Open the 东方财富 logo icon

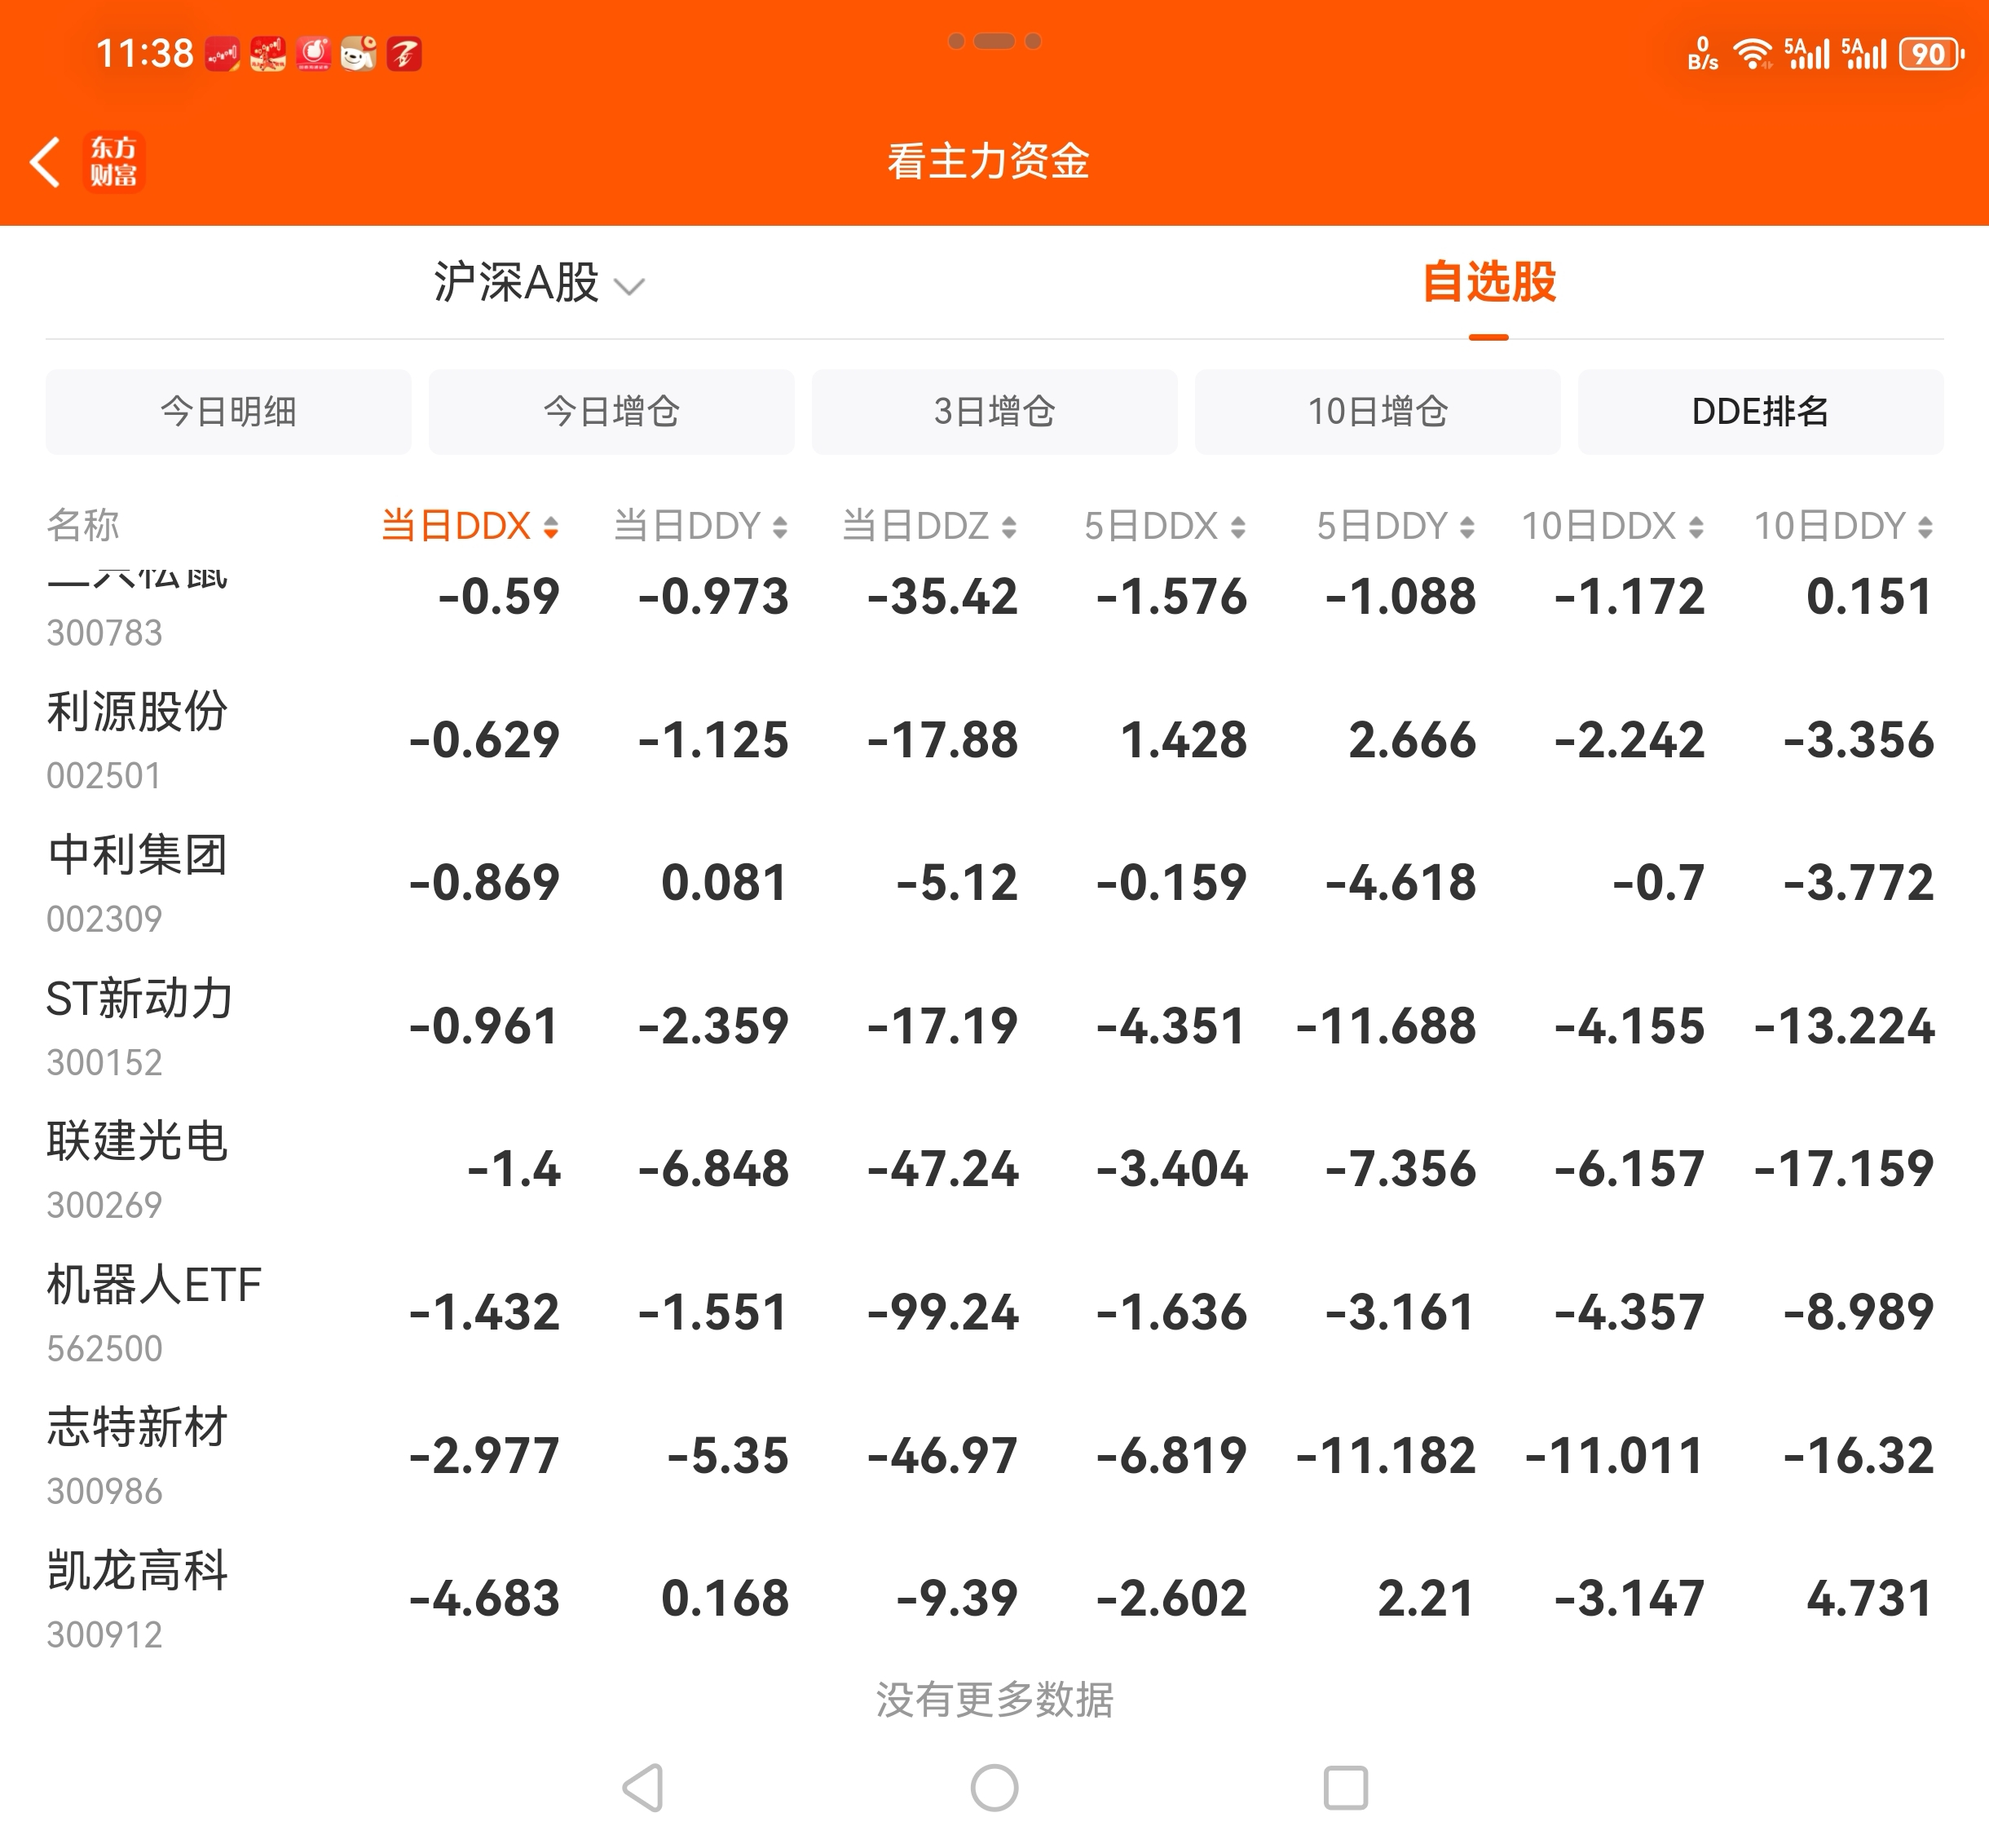(x=113, y=162)
